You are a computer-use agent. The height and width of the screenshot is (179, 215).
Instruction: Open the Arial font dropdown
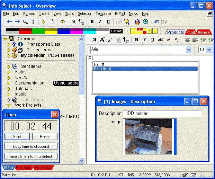(x=189, y=50)
